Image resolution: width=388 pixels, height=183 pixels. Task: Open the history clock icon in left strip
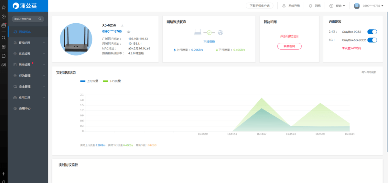pos(4,16)
